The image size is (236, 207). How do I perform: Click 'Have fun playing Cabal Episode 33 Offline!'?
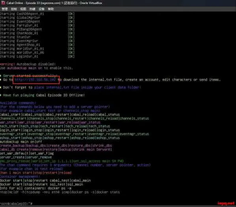tap(42, 95)
